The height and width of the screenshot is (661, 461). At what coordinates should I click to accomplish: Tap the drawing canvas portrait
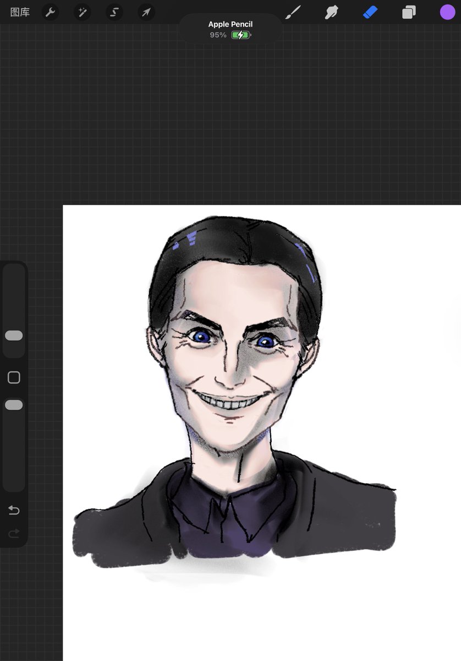point(234,393)
